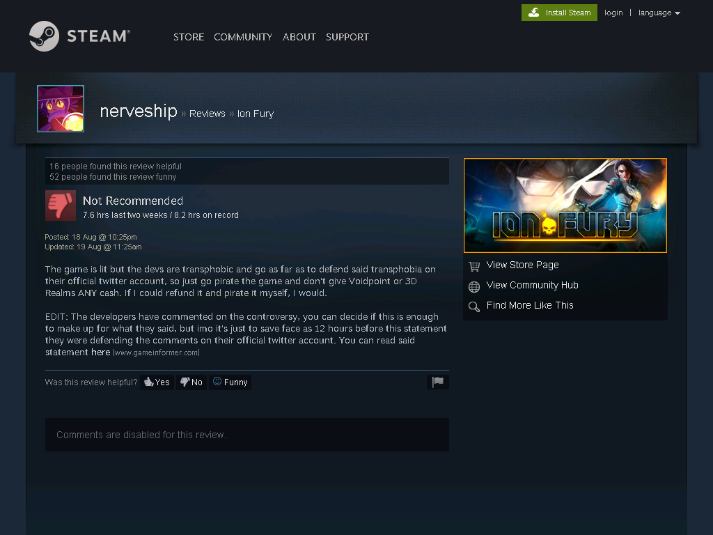Open the STORE menu

(x=189, y=37)
